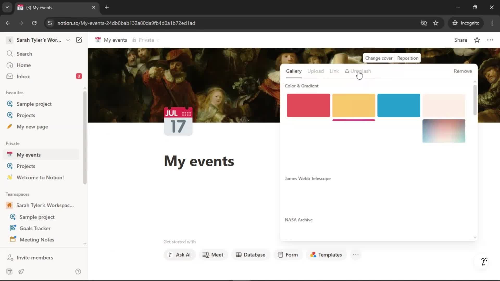Open the help question mark icon
The image size is (500, 281).
click(x=78, y=271)
